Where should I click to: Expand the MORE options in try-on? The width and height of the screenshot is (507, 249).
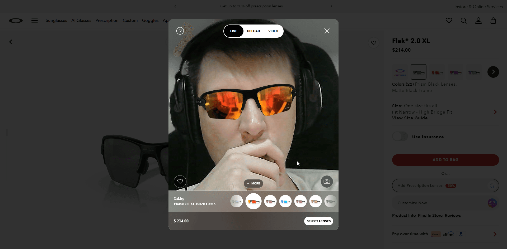[253, 183]
